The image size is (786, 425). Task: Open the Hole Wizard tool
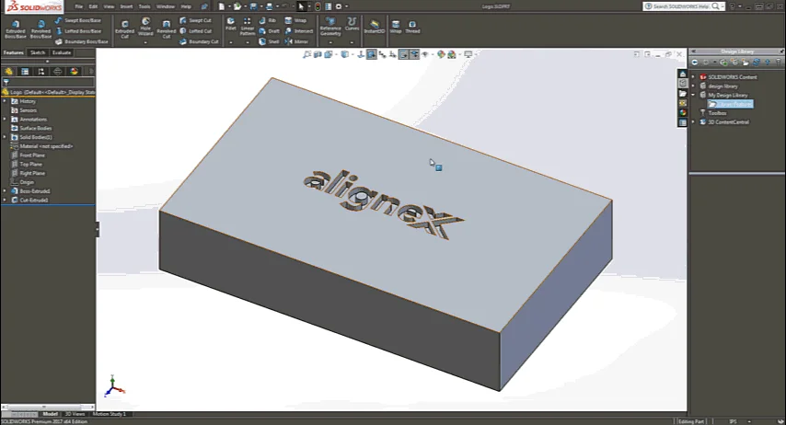145,24
